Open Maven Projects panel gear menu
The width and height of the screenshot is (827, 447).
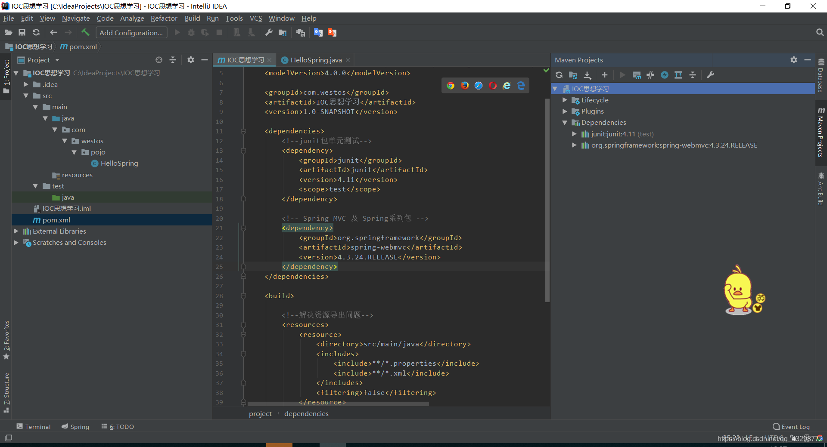794,60
